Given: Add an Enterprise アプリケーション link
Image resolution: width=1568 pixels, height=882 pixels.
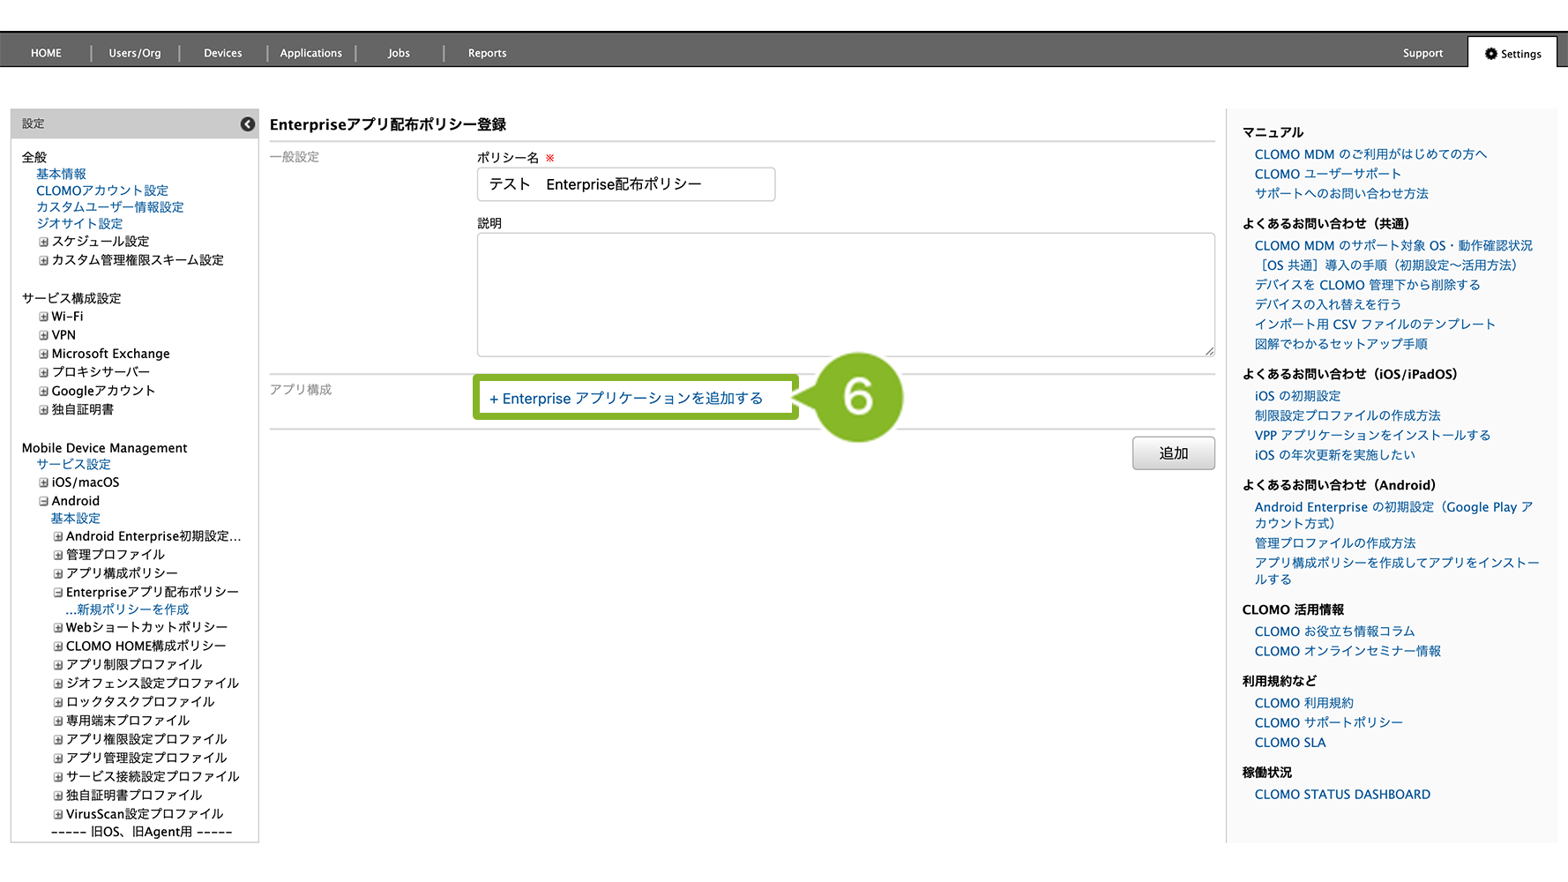Looking at the screenshot, I should pos(626,399).
